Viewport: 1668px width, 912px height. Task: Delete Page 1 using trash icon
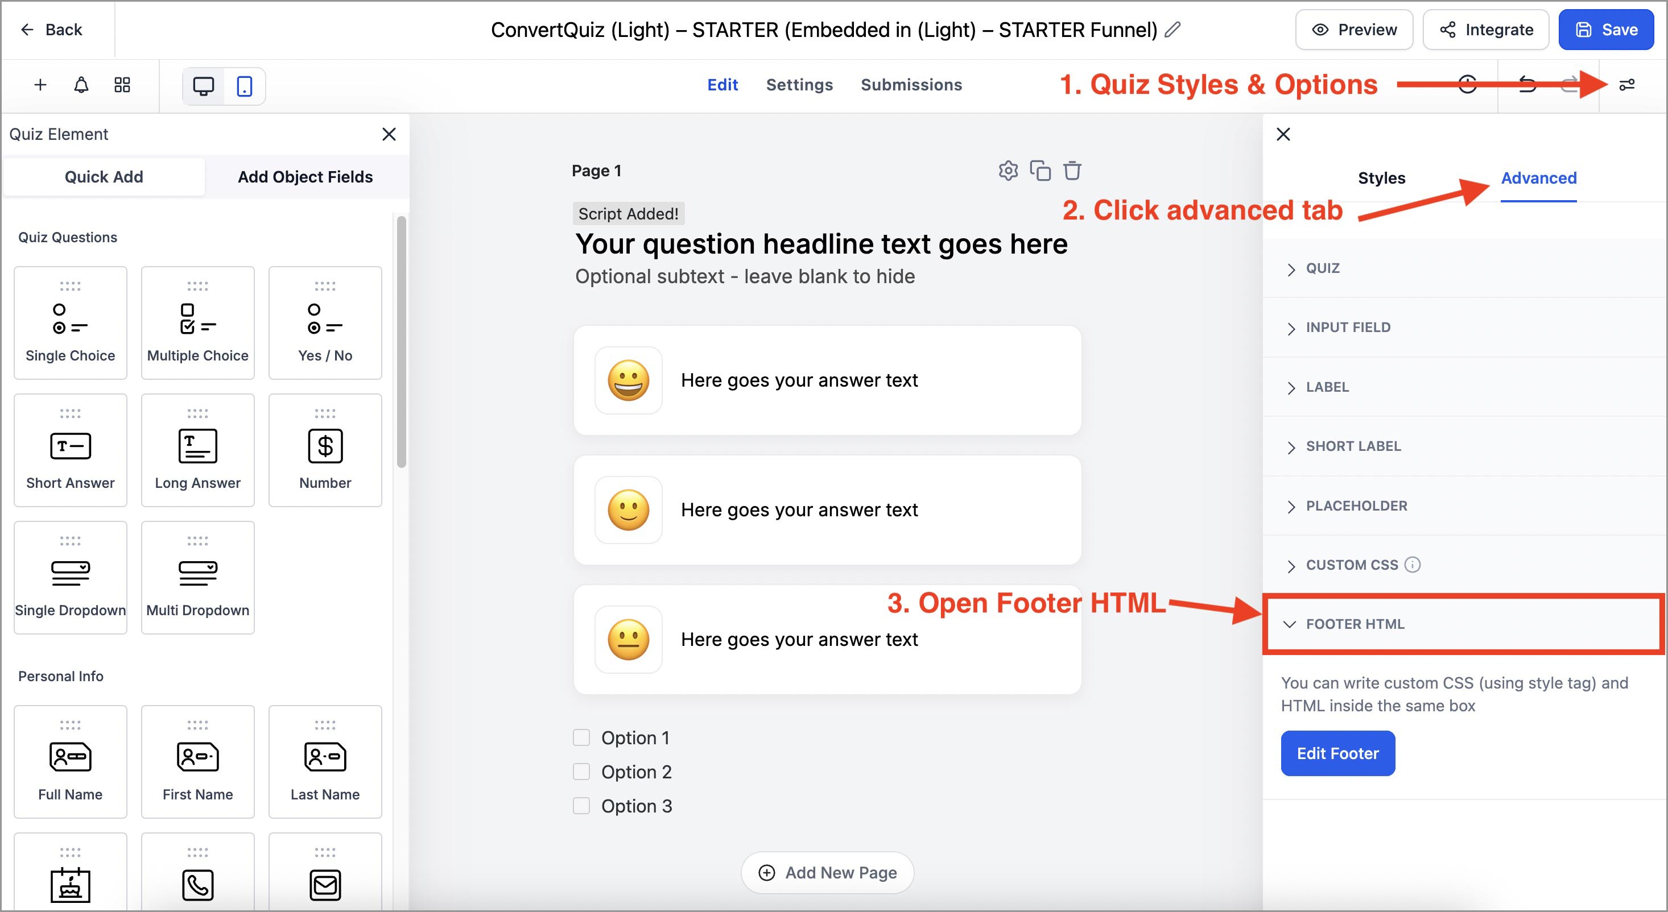point(1072,171)
